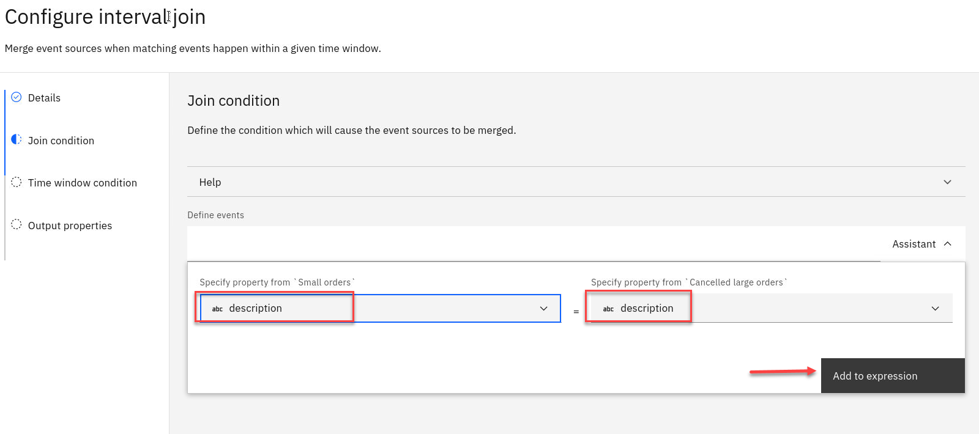The width and height of the screenshot is (979, 434).
Task: Click the dashed circle beside Time window condition
Action: (17, 182)
